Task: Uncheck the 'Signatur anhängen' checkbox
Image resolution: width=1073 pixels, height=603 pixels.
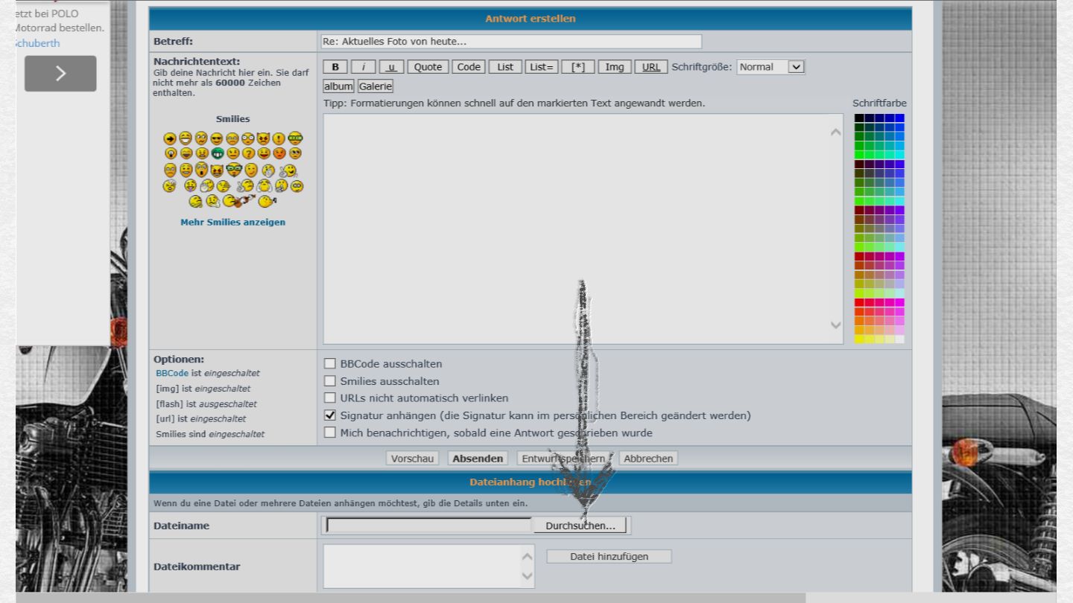Action: (x=330, y=415)
